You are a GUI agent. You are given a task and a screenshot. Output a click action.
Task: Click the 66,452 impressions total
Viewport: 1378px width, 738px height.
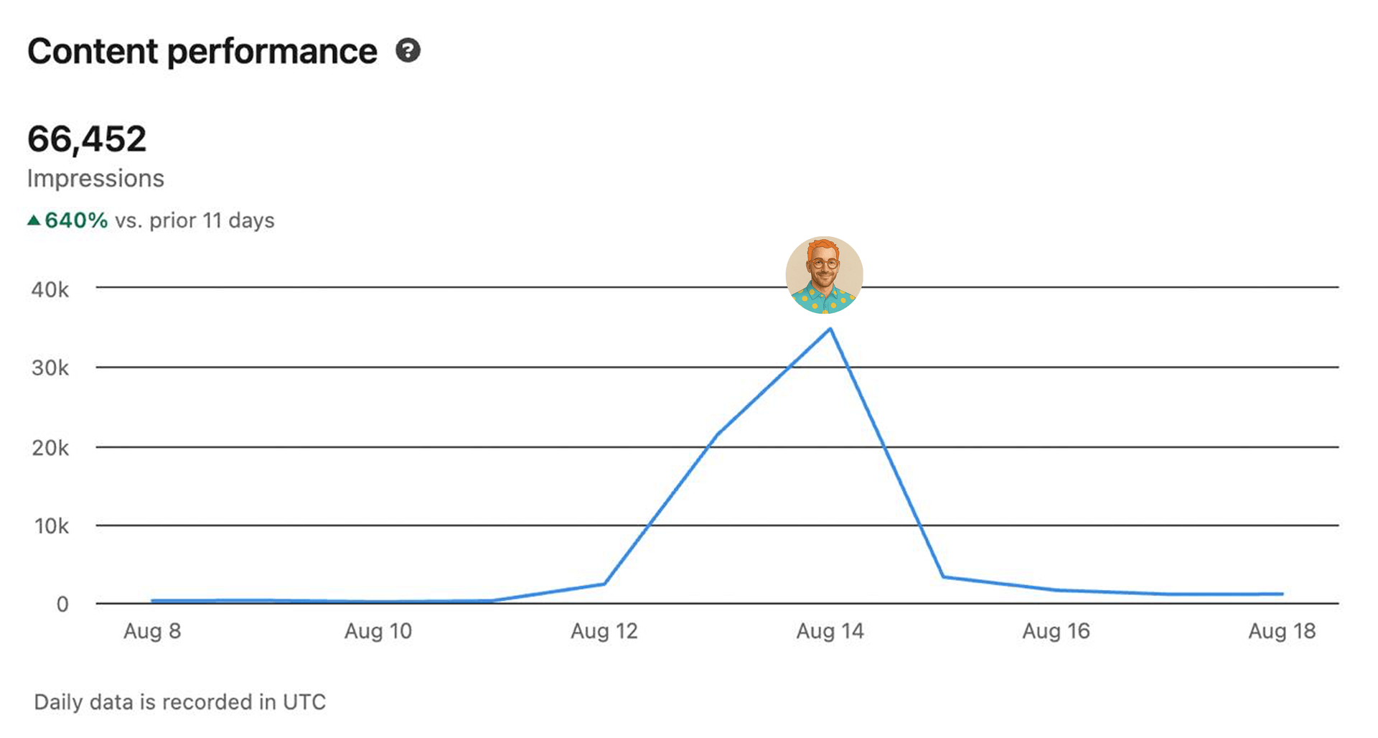tap(87, 139)
